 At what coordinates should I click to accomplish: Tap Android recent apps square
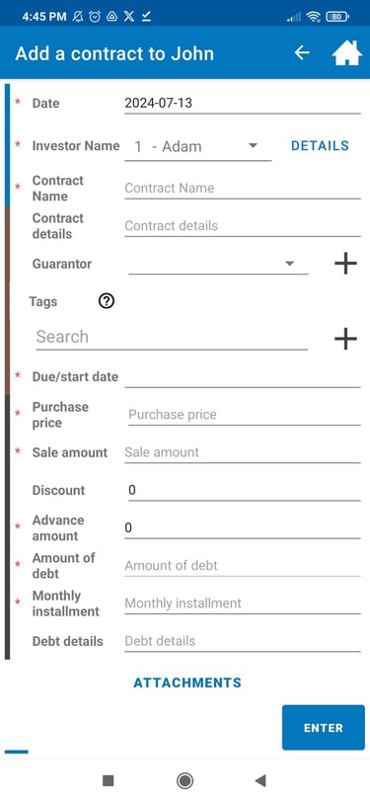[x=108, y=780]
